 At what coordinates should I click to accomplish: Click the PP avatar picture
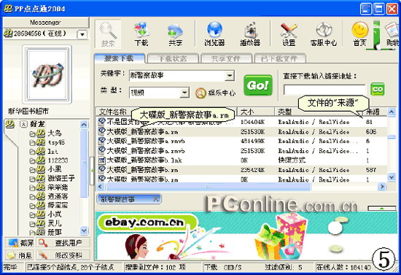coord(47,74)
